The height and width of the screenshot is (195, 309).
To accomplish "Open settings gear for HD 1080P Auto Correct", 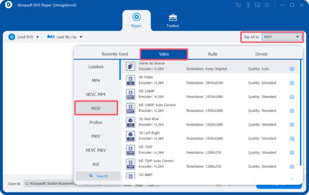I will [x=292, y=111].
